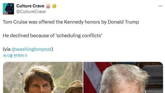The width and height of the screenshot is (165, 93).
Task: Click the popcorn emoji beside Culture Crave
Action: (x=48, y=6)
